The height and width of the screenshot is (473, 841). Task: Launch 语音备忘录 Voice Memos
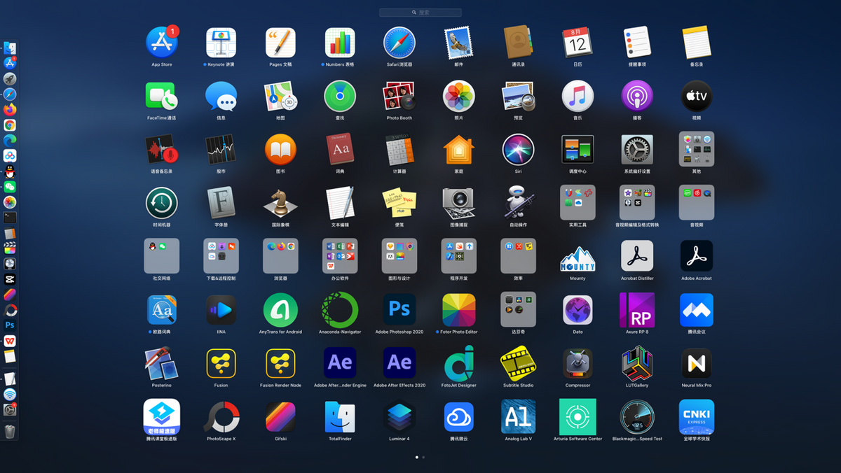pos(161,149)
